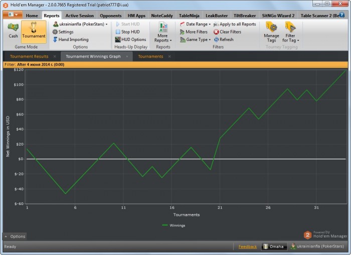Viewport: 351px width, 255px height.
Task: Expand the Options panel below the graph
Action: [15, 236]
